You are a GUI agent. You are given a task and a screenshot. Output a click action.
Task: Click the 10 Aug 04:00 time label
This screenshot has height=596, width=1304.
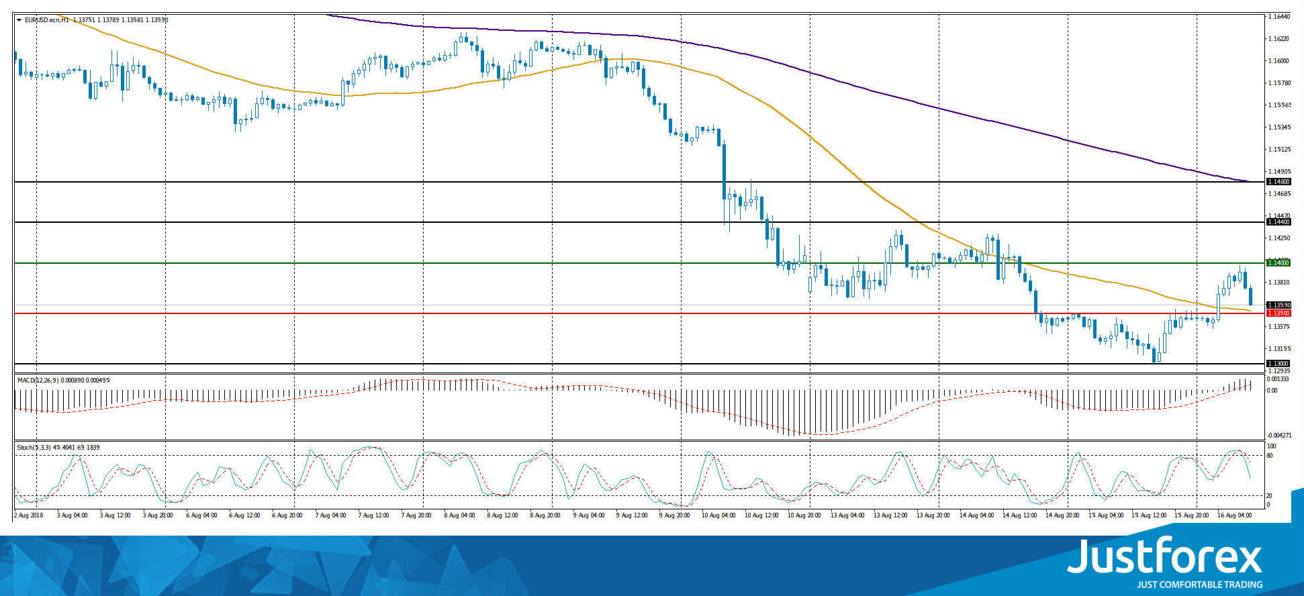coord(718,515)
